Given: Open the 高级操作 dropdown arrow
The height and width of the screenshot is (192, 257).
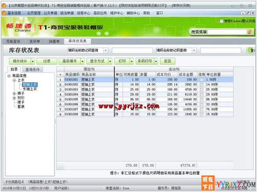Looking at the screenshot, I should click(x=83, y=61).
